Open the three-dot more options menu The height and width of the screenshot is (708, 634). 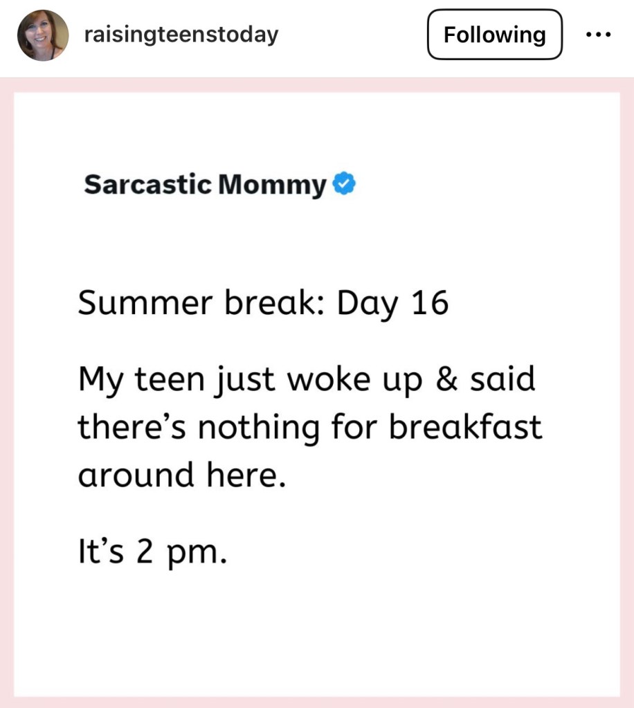point(598,35)
